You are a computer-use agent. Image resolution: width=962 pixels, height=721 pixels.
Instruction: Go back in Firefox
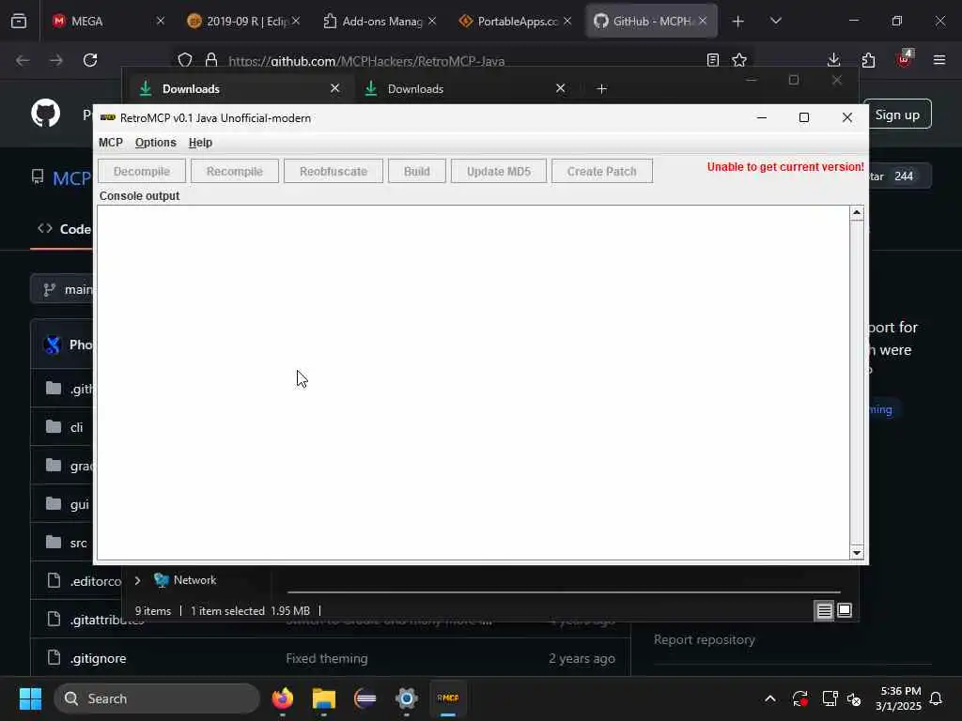coord(23,60)
